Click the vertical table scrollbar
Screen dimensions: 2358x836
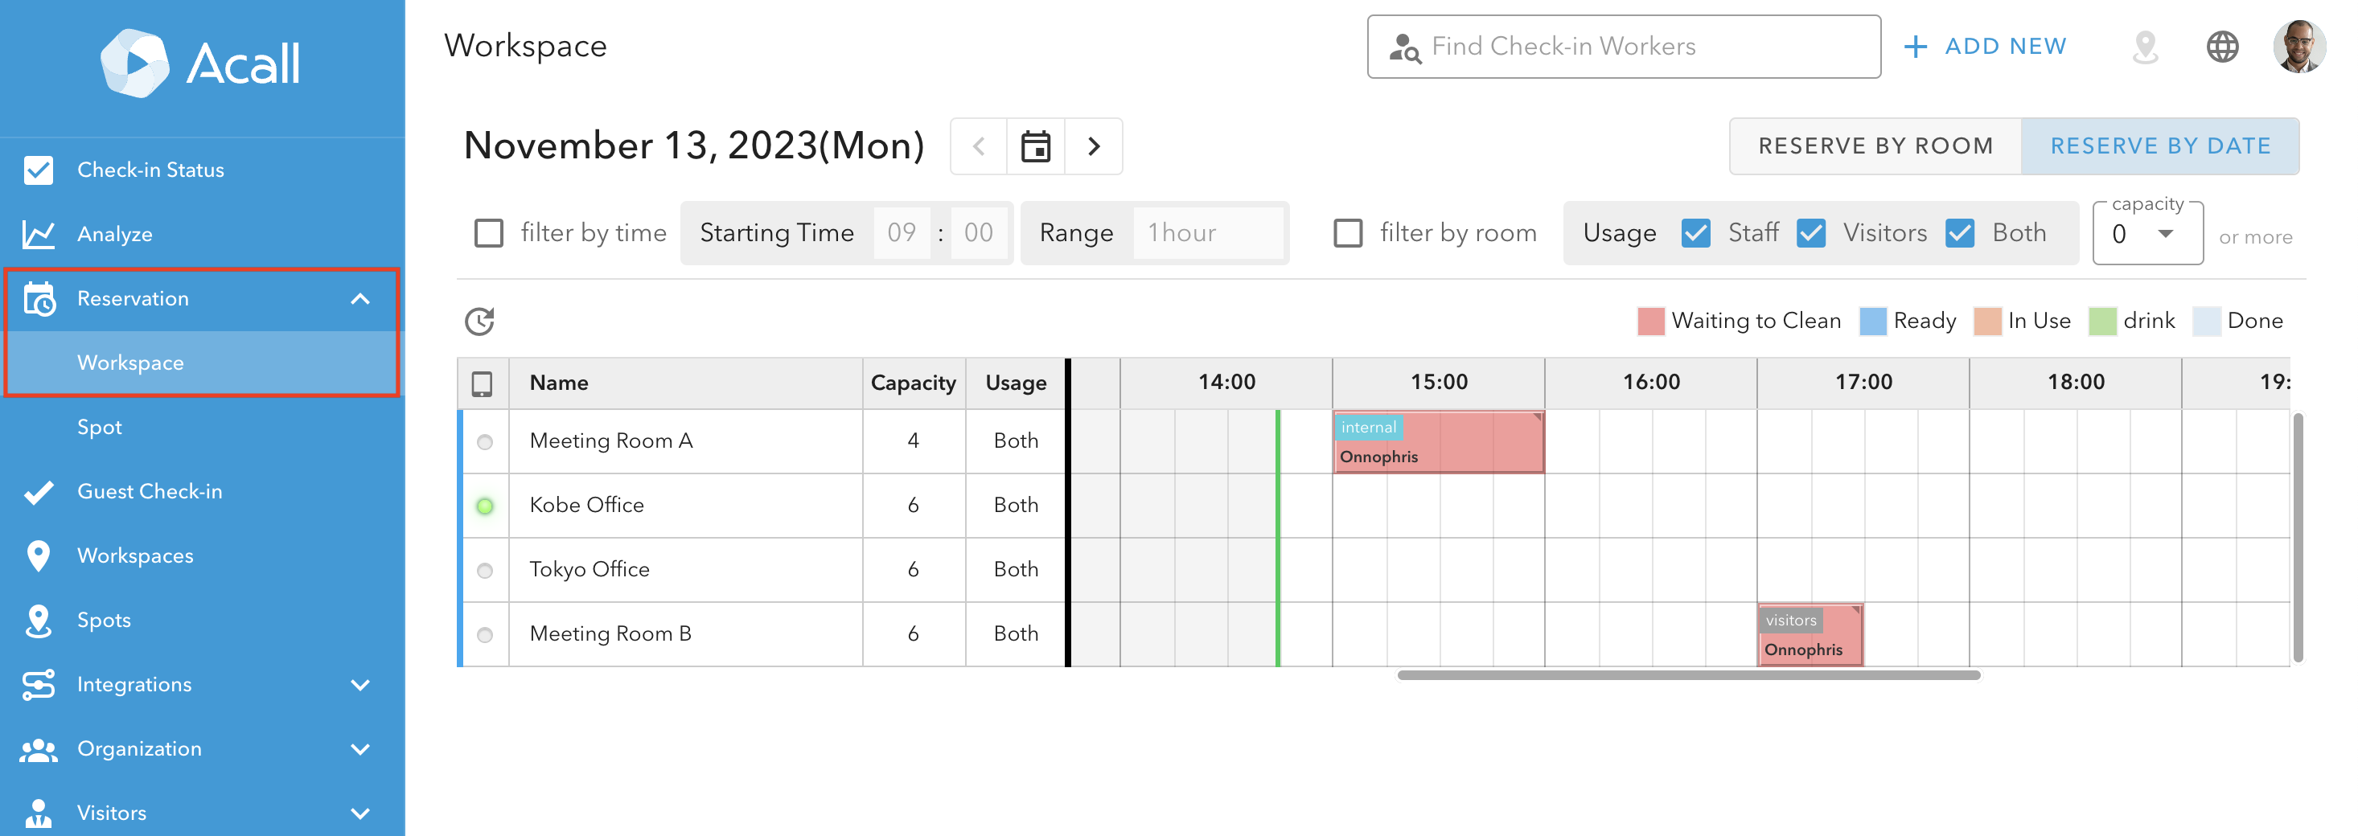tap(2298, 537)
